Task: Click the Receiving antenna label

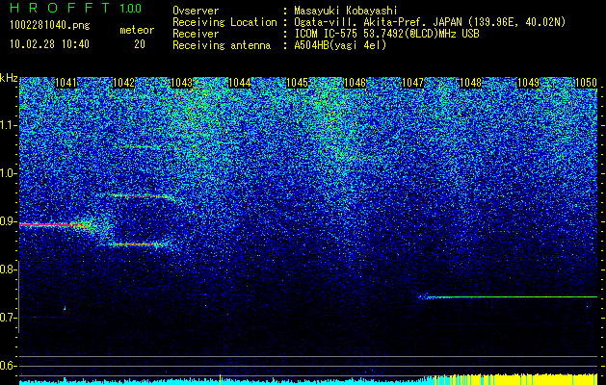Action: [222, 45]
